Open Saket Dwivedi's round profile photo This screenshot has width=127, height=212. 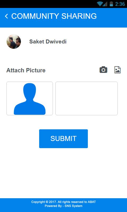[14, 42]
